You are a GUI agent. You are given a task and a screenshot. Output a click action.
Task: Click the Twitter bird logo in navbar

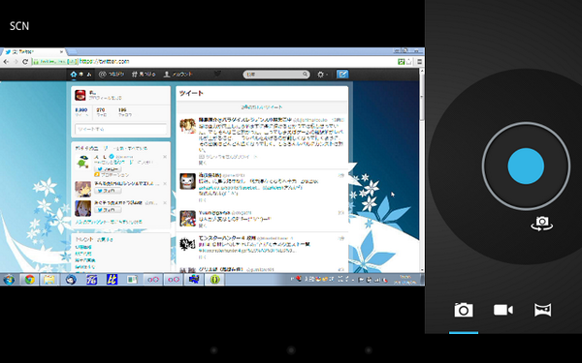point(217,74)
